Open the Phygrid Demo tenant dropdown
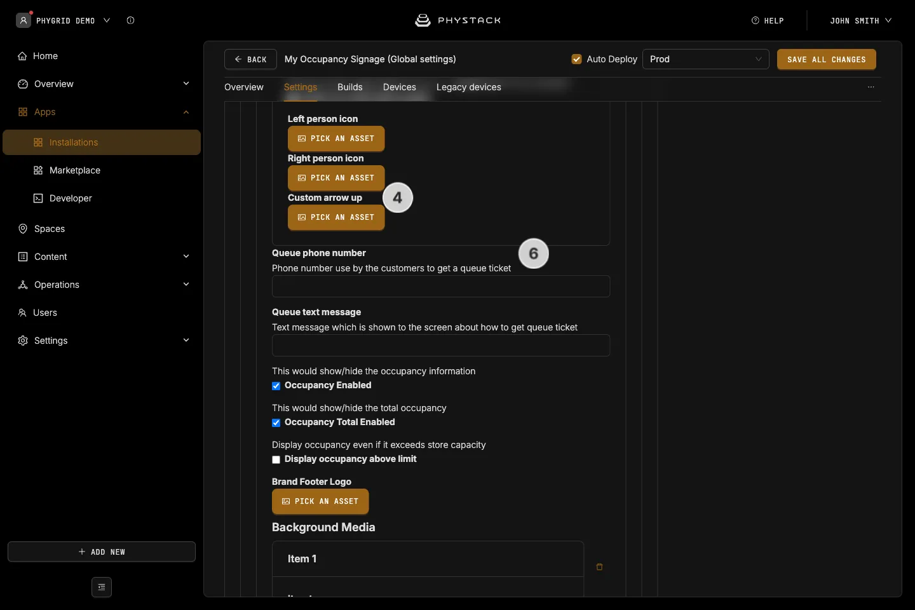This screenshot has height=610, width=915. coord(64,20)
